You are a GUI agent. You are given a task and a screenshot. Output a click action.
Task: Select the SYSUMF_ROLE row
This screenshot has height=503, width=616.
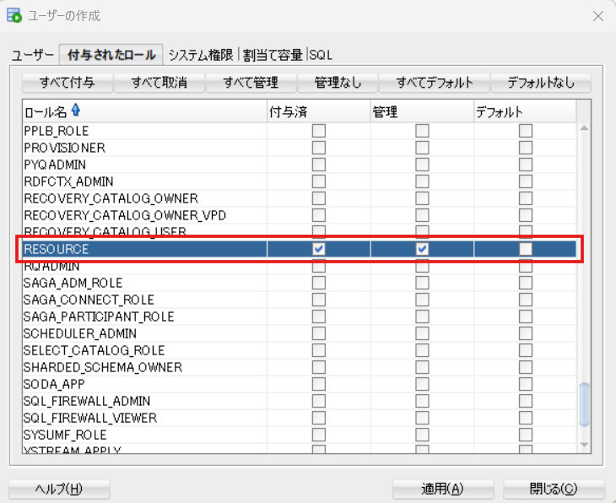(x=300, y=435)
